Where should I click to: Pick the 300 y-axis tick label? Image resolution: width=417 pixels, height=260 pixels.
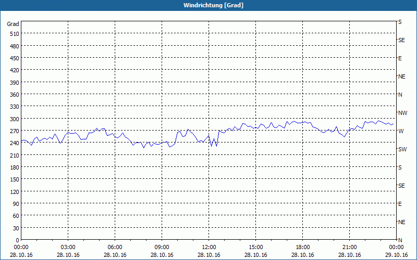click(x=15, y=119)
